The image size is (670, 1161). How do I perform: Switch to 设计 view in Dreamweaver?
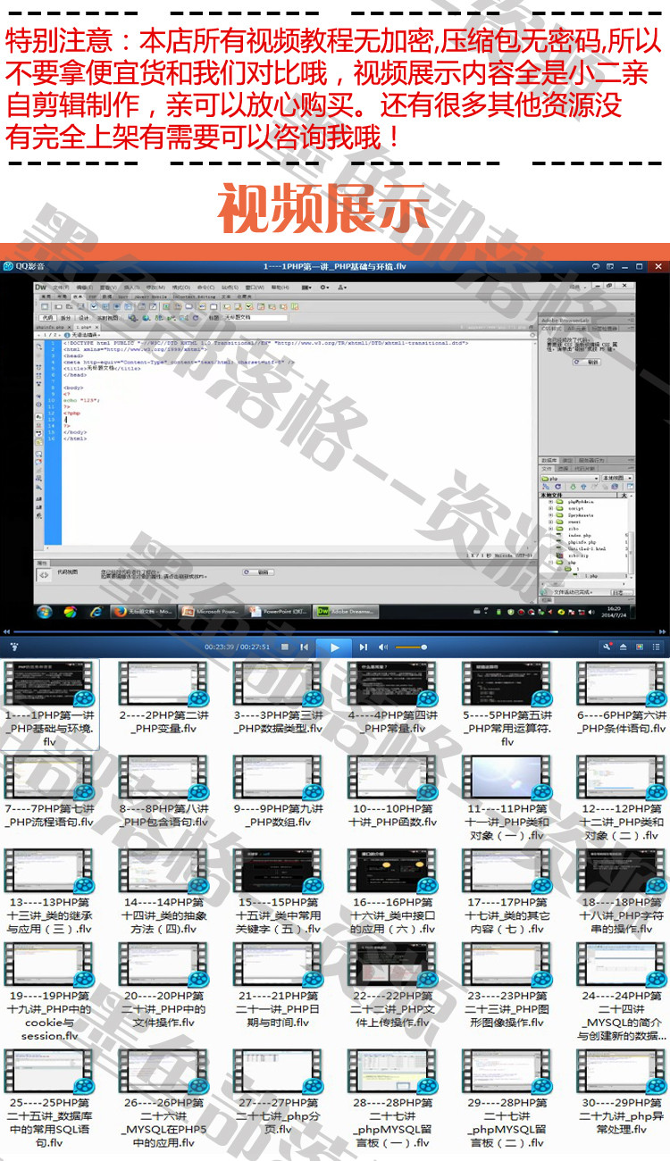[x=84, y=317]
